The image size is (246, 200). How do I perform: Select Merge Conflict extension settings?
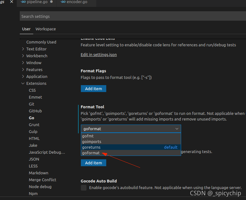43,180
